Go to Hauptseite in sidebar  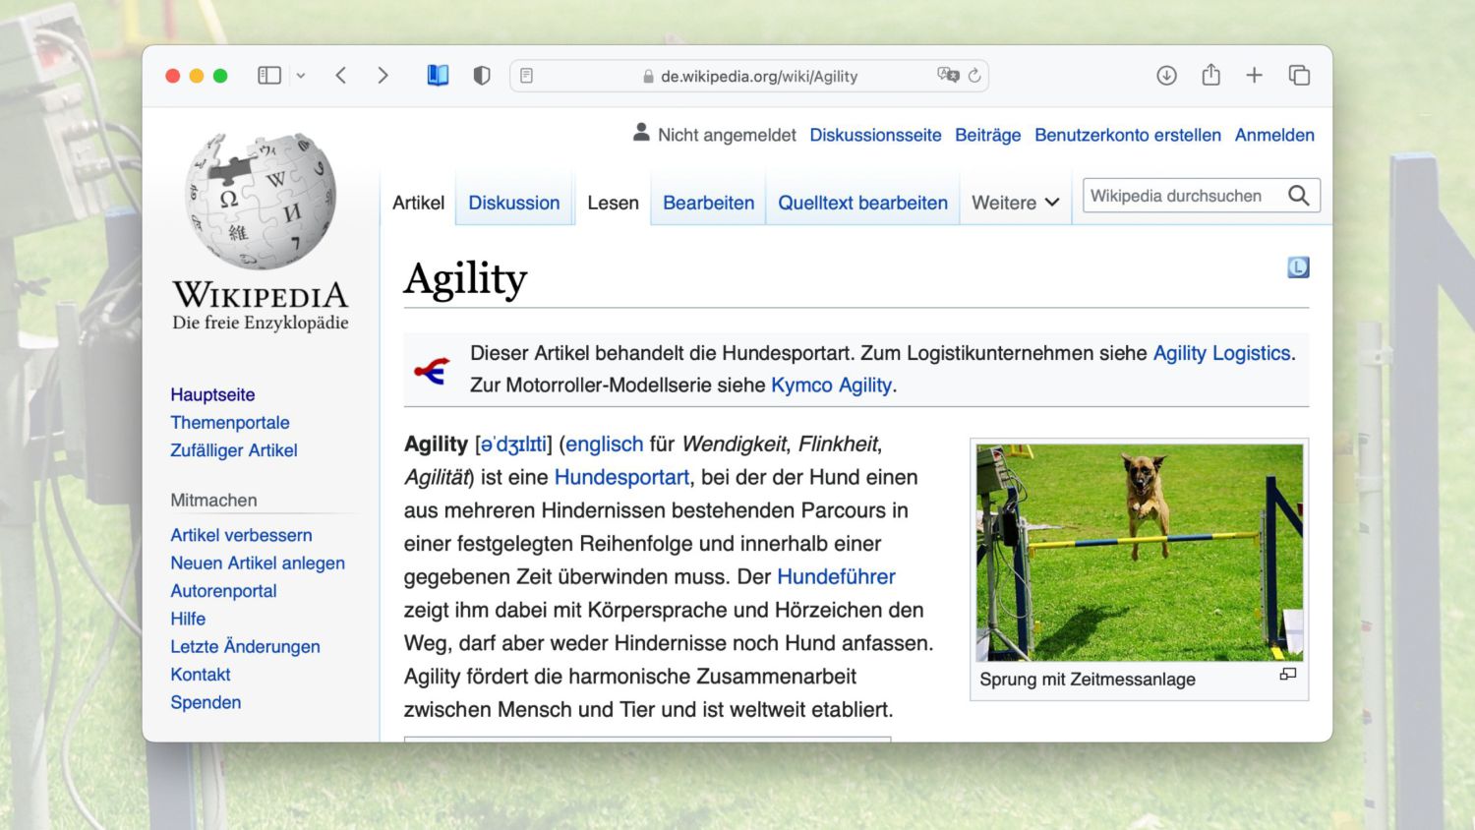212,394
